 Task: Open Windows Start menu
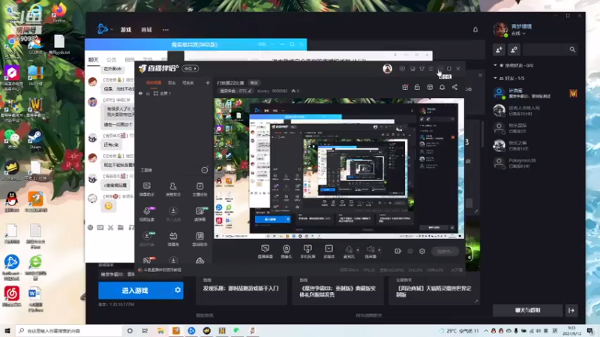pos(7,330)
